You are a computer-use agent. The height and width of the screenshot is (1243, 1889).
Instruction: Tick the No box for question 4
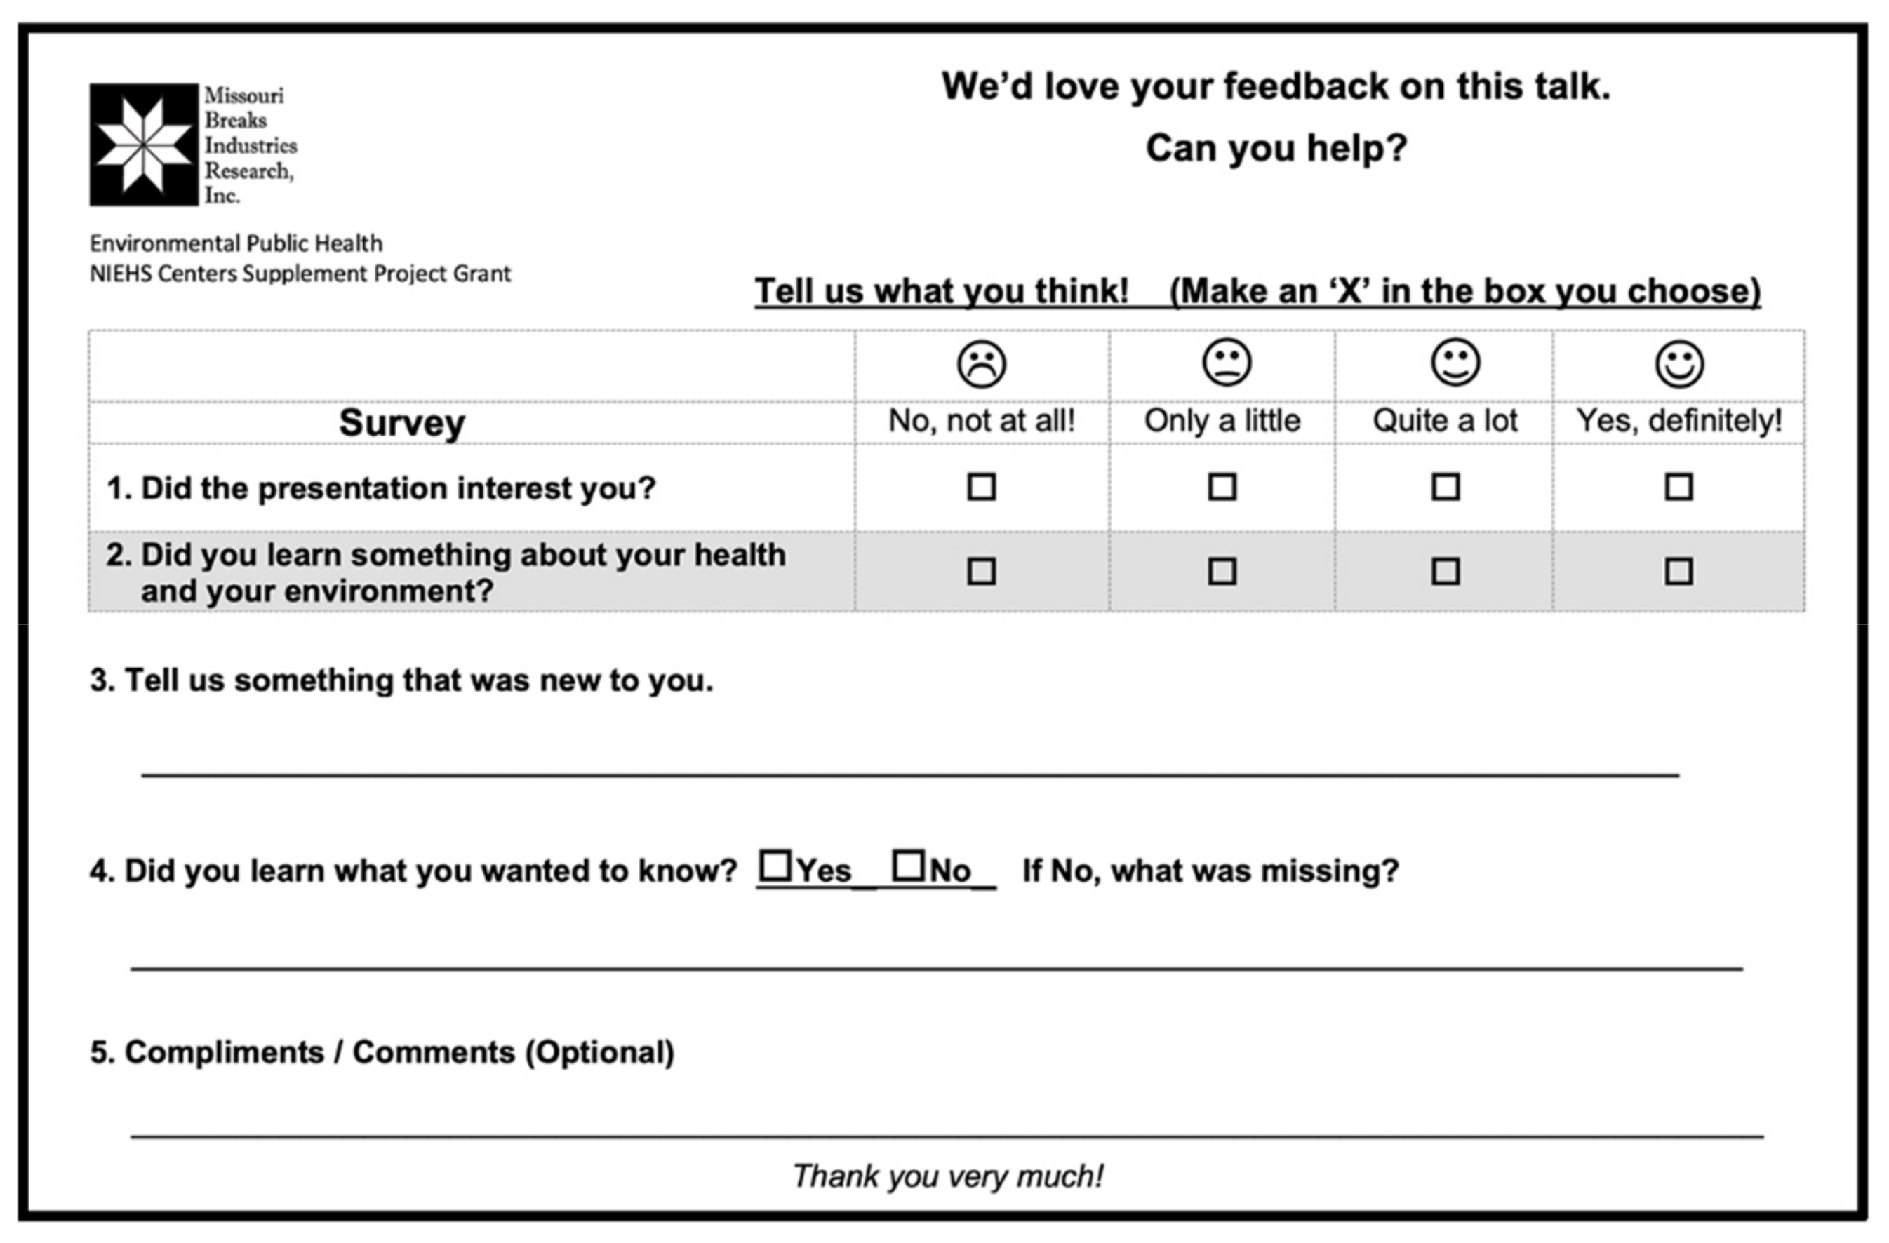tap(909, 866)
